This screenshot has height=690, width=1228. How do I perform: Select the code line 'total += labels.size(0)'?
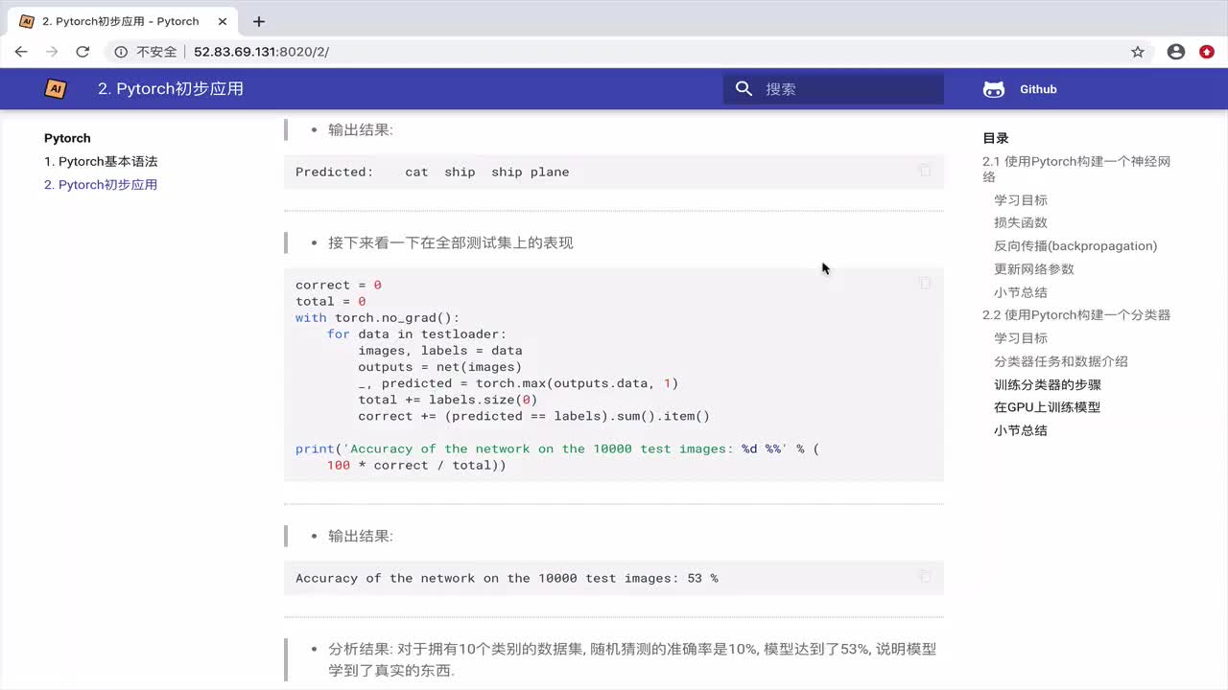[448, 400]
